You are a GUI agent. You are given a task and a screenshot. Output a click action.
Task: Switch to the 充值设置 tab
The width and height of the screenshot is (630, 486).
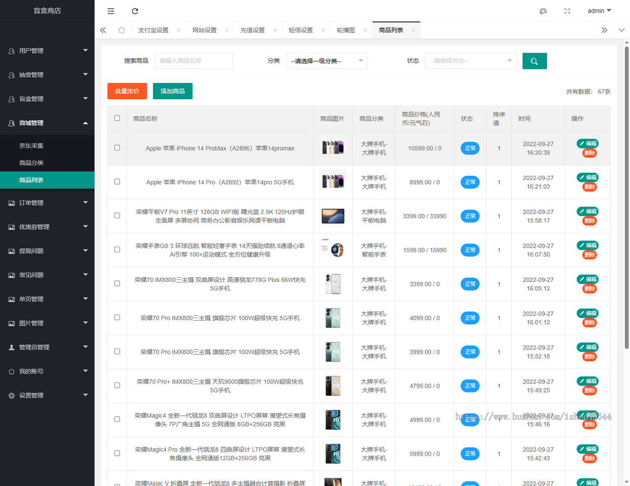point(253,30)
